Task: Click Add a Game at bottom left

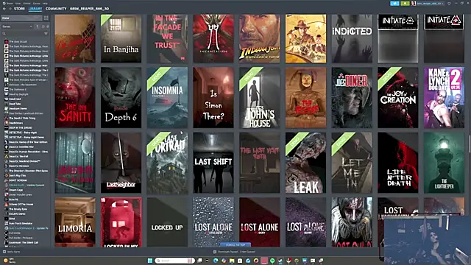Action: pos(12,252)
